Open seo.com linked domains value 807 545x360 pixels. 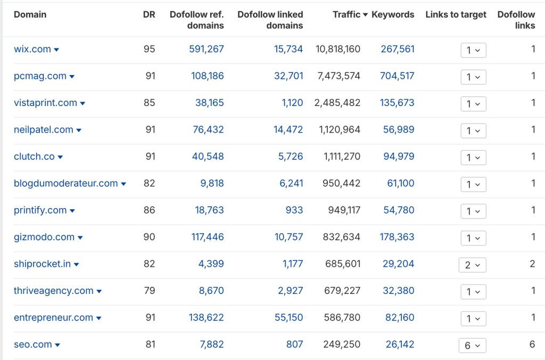(x=295, y=345)
